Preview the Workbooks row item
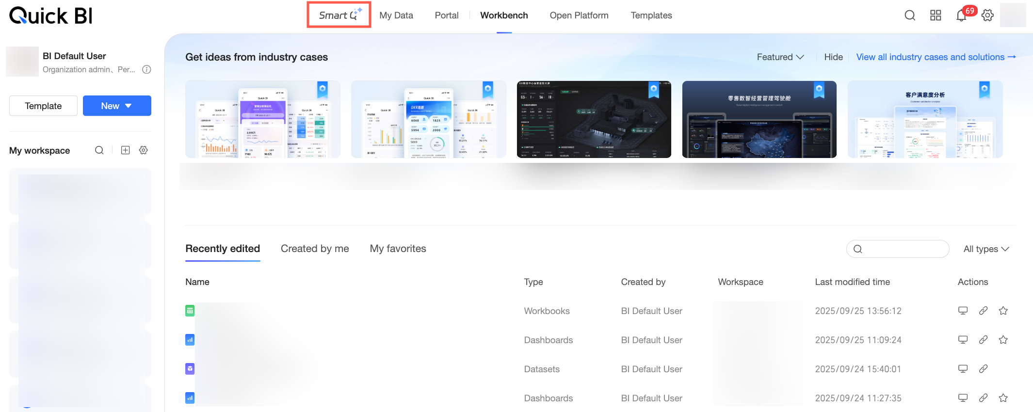The width and height of the screenshot is (1033, 412). [963, 311]
